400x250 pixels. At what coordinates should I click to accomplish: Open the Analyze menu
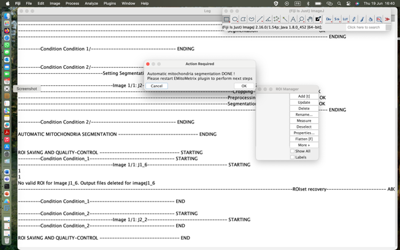pos(91,3)
